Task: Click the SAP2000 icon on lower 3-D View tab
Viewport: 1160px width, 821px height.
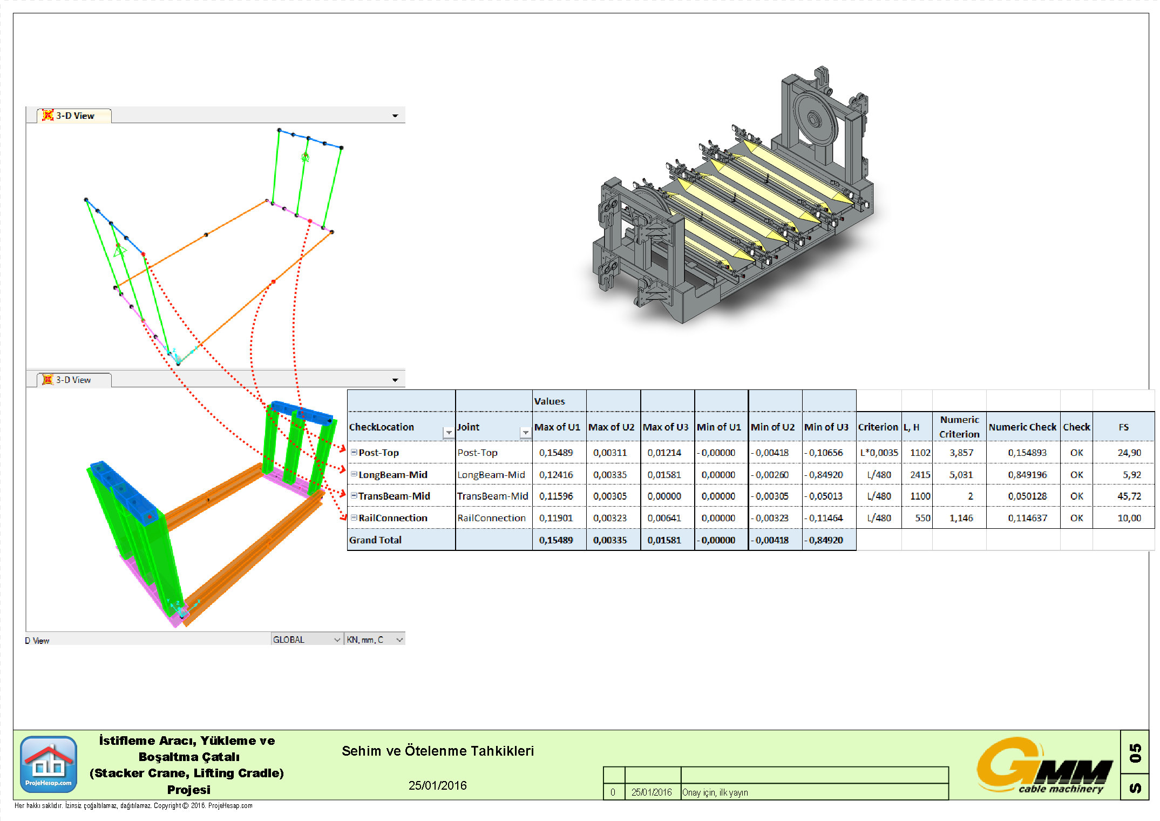Action: click(x=48, y=380)
